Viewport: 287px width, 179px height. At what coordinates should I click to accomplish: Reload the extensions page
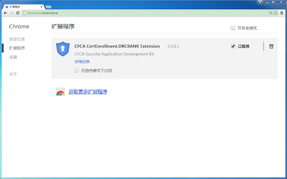pyautogui.click(x=18, y=13)
